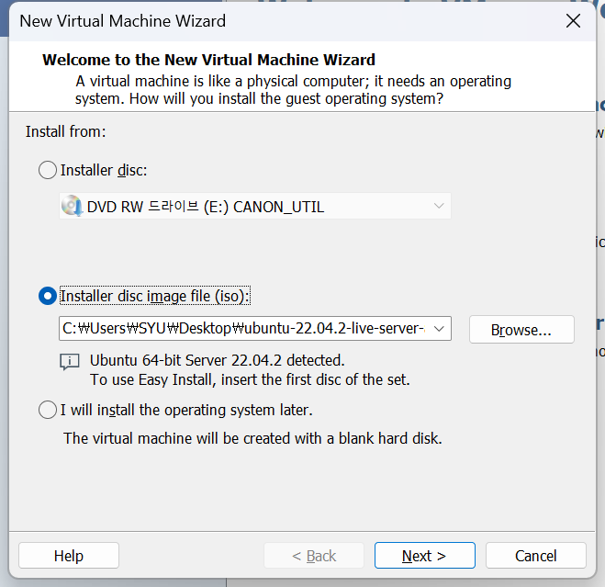The width and height of the screenshot is (605, 587).
Task: Close the wizard with the X button
Action: click(574, 21)
